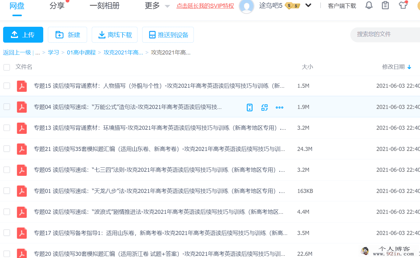This screenshot has width=420, height=258.
Task: Check the box for 专题17 file
Action: coord(7,233)
